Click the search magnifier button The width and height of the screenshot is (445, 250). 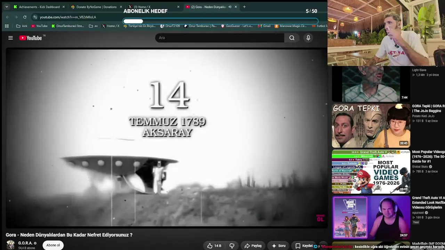pos(292,38)
